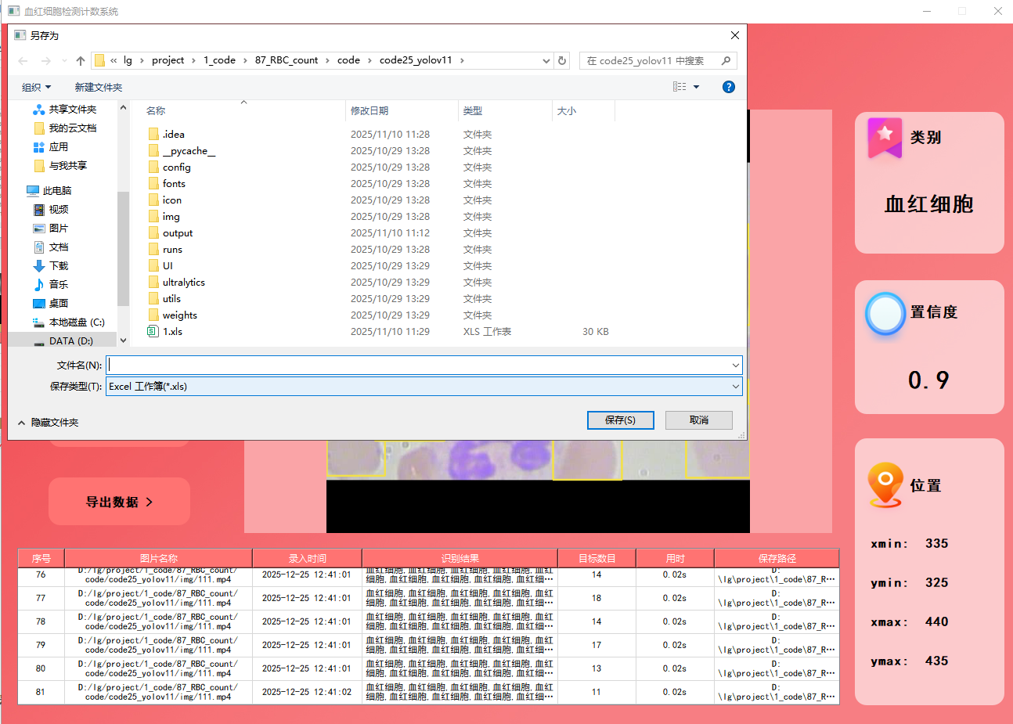Click the 取消 button
1013x724 pixels.
[699, 420]
